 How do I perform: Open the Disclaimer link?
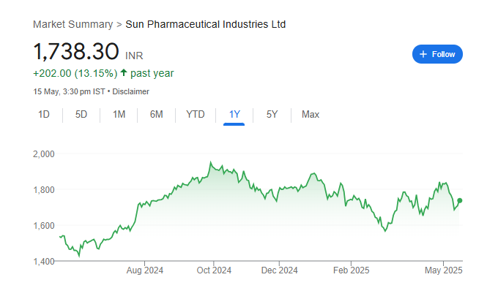pyautogui.click(x=130, y=91)
